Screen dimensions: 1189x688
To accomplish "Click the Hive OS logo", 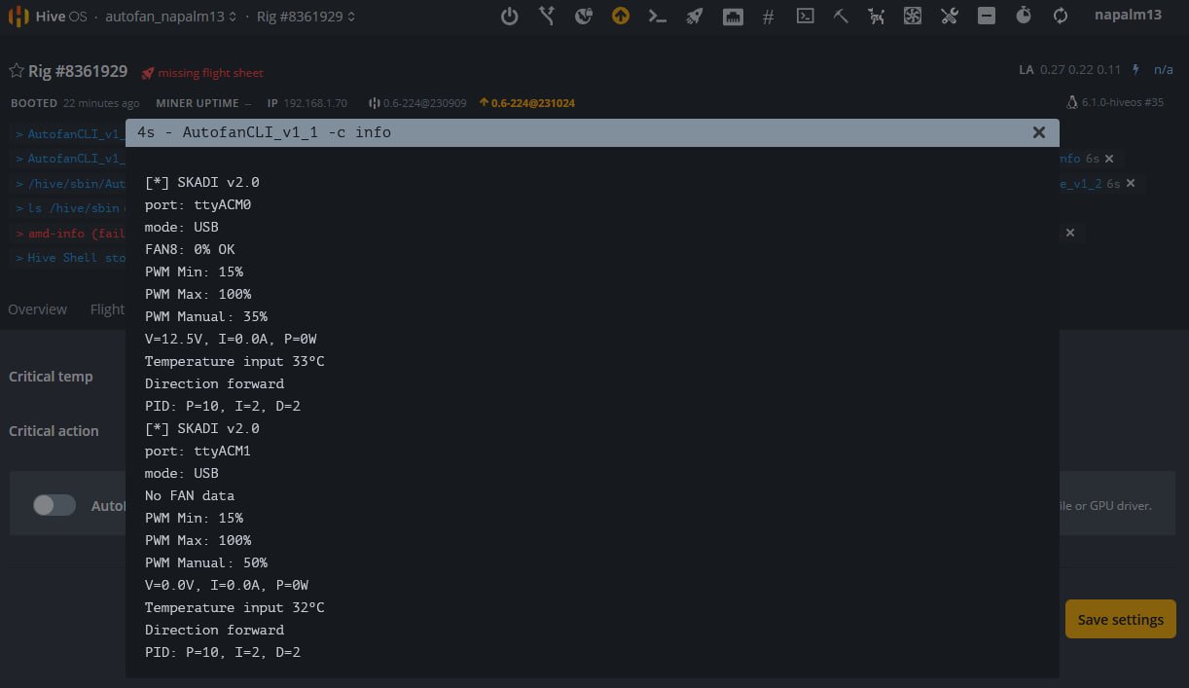I will point(18,17).
